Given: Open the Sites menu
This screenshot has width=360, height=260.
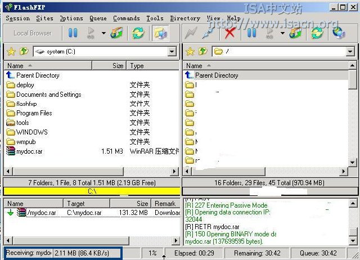Looking at the screenshot, I should (44, 18).
